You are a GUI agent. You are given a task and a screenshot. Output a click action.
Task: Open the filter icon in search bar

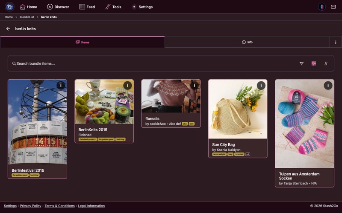click(x=301, y=63)
